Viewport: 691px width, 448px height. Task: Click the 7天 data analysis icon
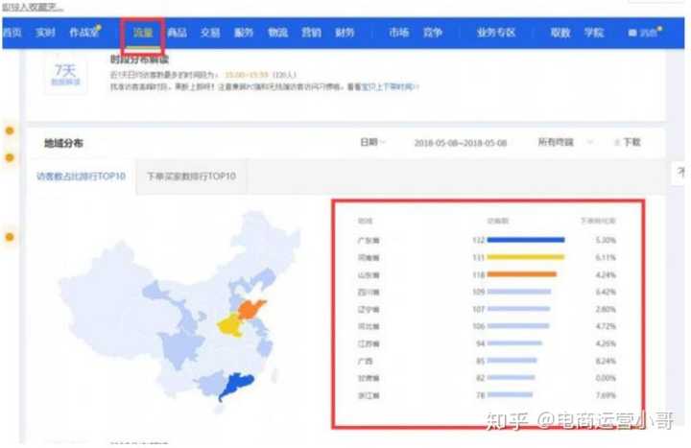coord(65,75)
